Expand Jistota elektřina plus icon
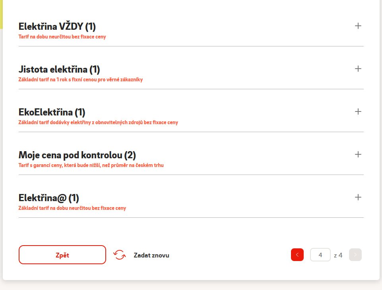This screenshot has width=382, height=290. (358, 69)
